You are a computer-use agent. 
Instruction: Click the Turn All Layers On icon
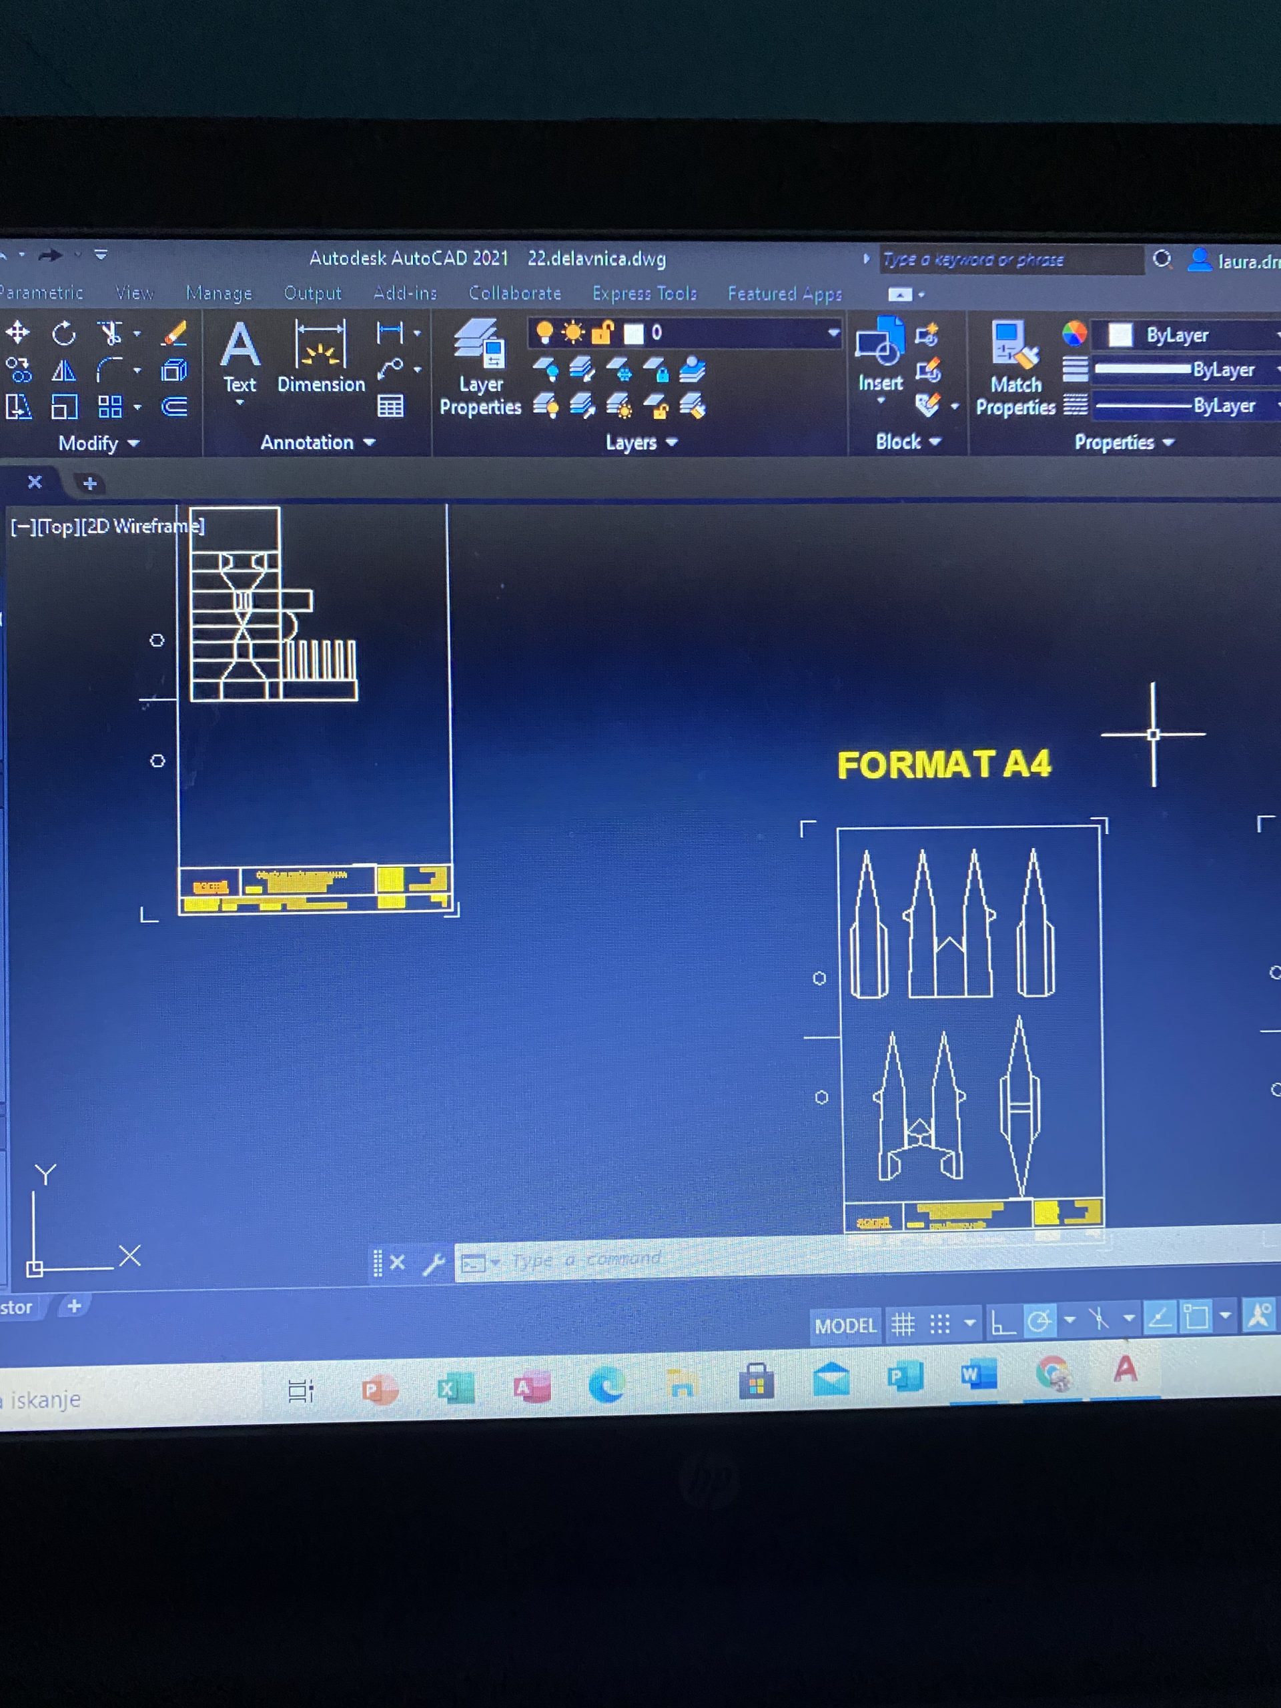coord(546,406)
